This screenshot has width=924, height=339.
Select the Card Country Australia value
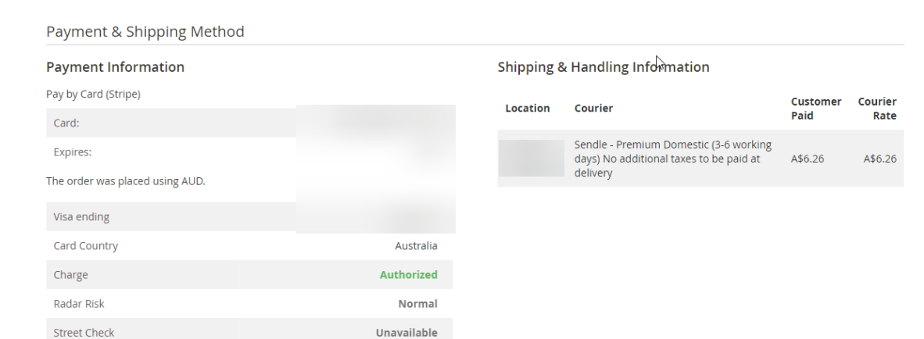coord(416,246)
